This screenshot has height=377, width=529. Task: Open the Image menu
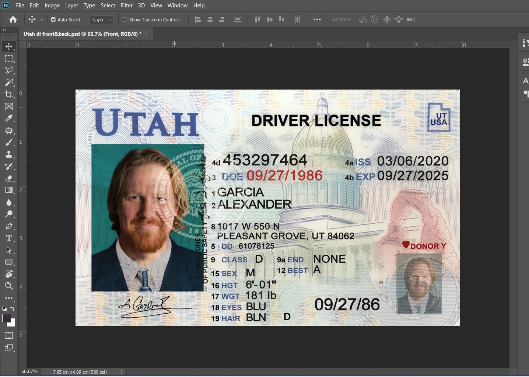52,6
